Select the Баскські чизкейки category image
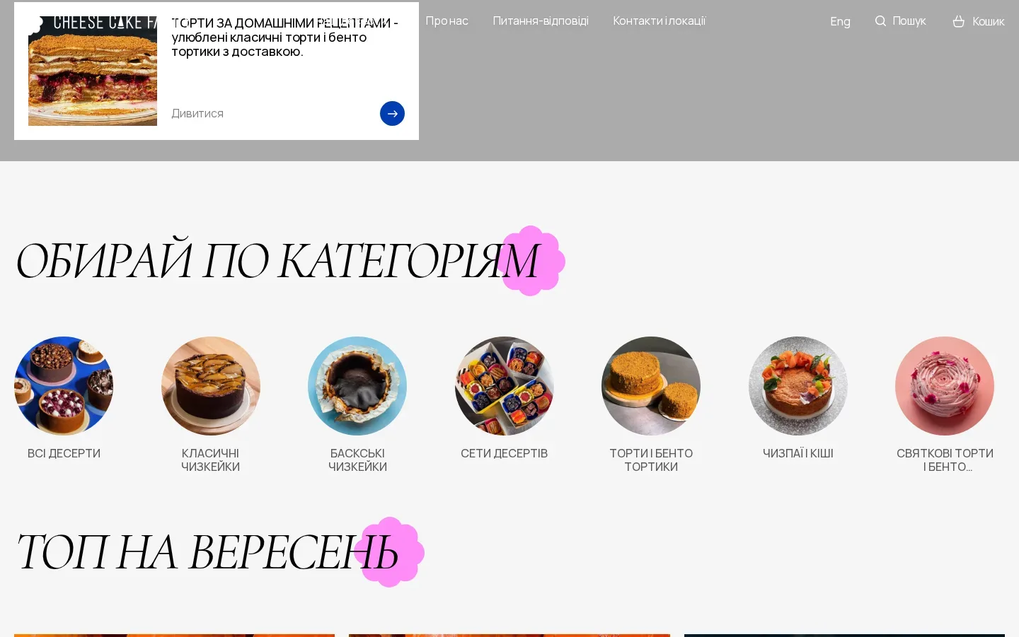Image resolution: width=1019 pixels, height=637 pixels. pyautogui.click(x=357, y=386)
